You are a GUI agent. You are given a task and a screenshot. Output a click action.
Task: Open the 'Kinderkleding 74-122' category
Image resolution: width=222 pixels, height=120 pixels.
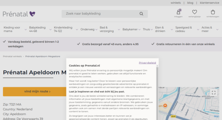pyautogui.click(x=63, y=29)
